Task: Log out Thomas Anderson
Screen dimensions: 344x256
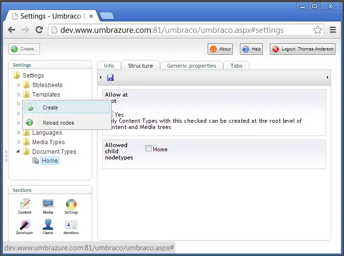Action: coord(303,49)
